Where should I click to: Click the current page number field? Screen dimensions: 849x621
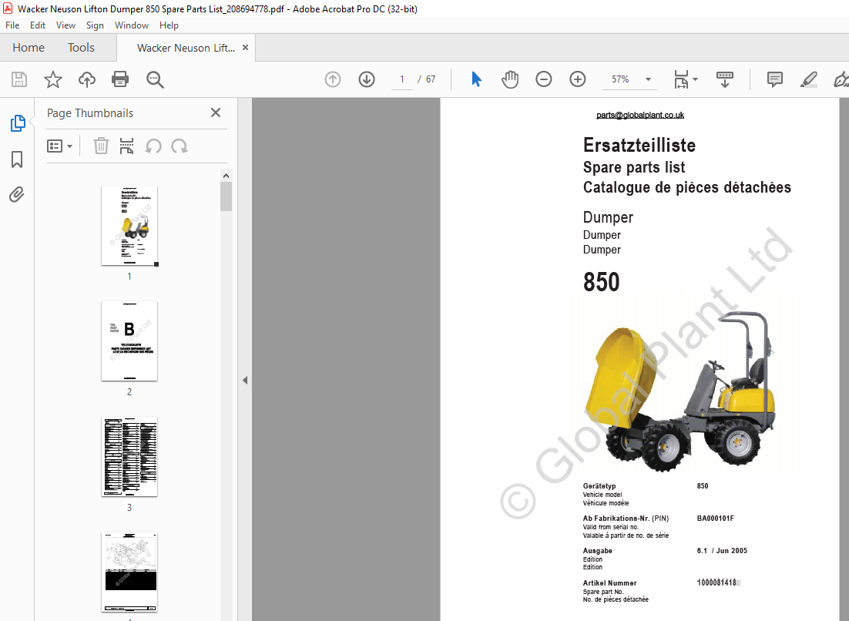click(401, 79)
